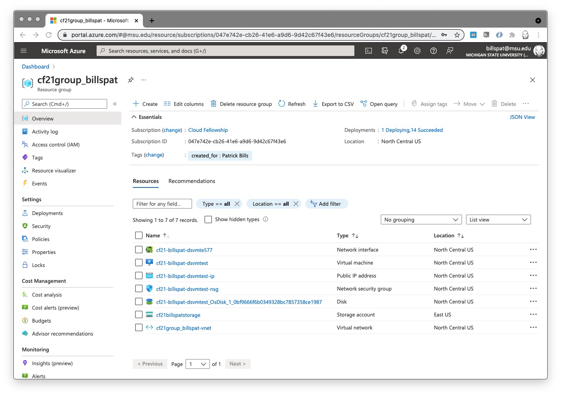Select checkbox for cf21billspatstorage
The image size is (561, 396).
[x=139, y=314]
